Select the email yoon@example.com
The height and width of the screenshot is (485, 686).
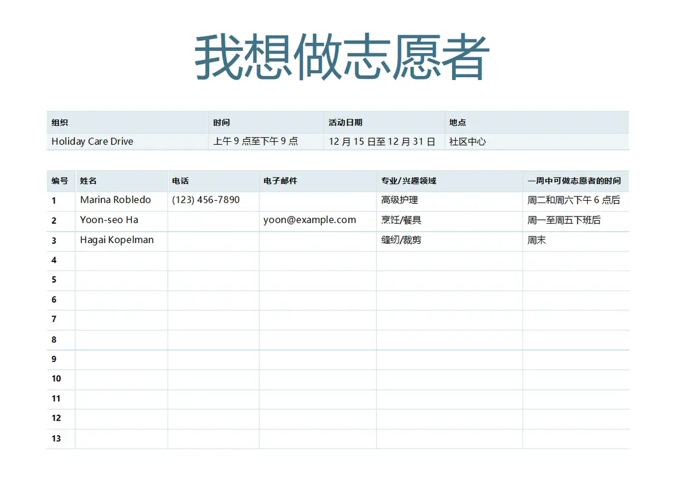(309, 219)
